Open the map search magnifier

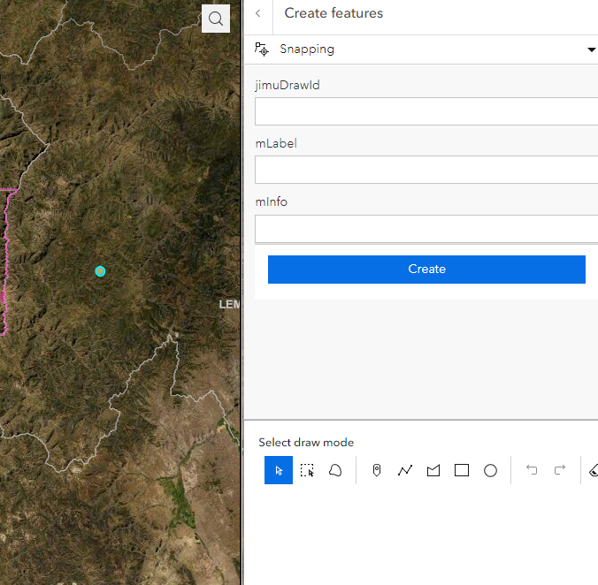coord(216,19)
